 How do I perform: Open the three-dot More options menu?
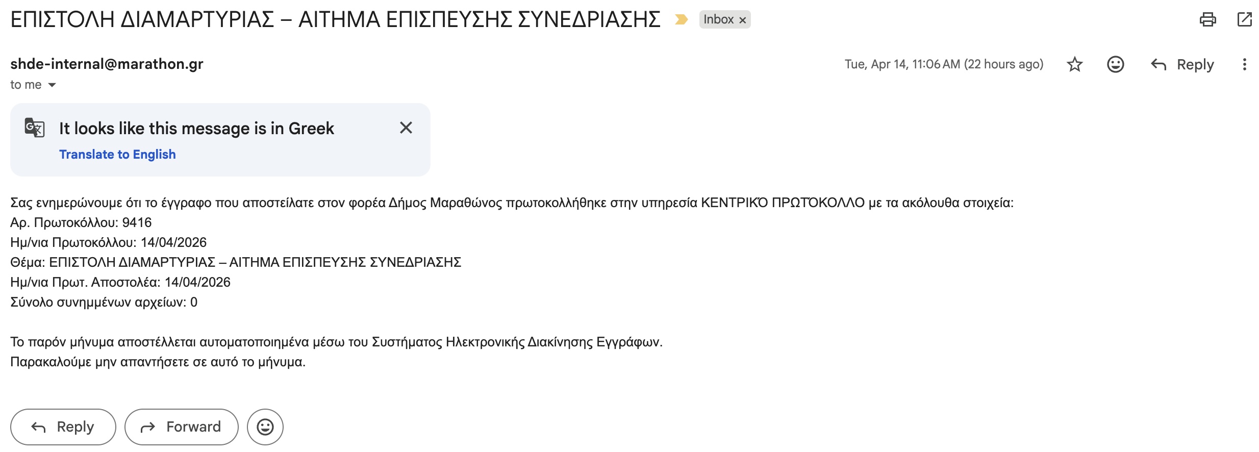click(x=1245, y=64)
